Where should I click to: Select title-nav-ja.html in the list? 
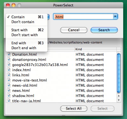coord(26,101)
